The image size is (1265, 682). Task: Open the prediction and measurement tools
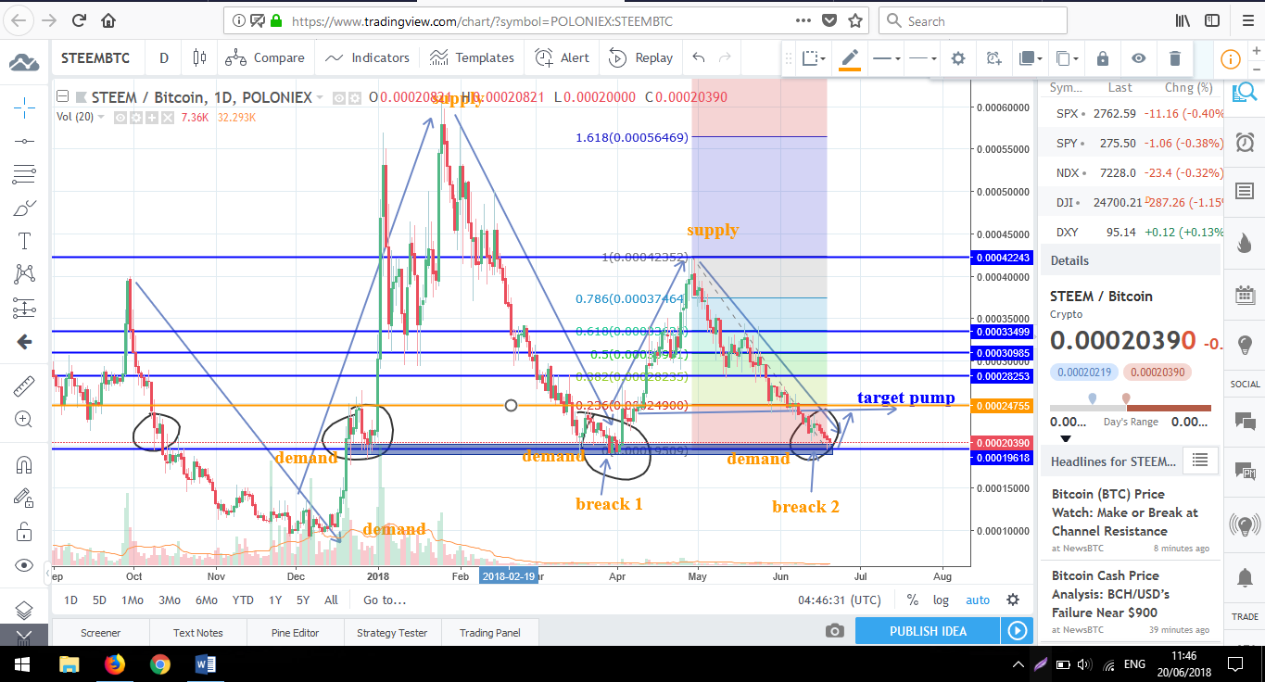point(24,309)
